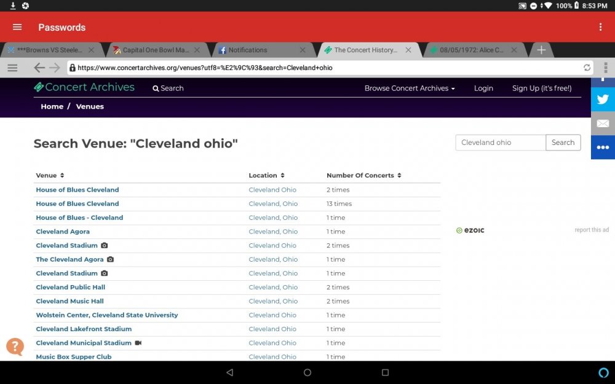The image size is (615, 384).
Task: Open Cleveland Public Hall venue
Action: tap(71, 287)
